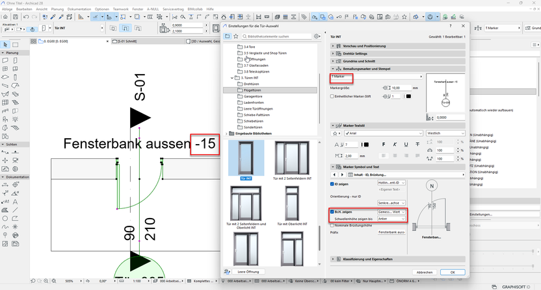Go to next marker settings page arrow

coord(342,175)
